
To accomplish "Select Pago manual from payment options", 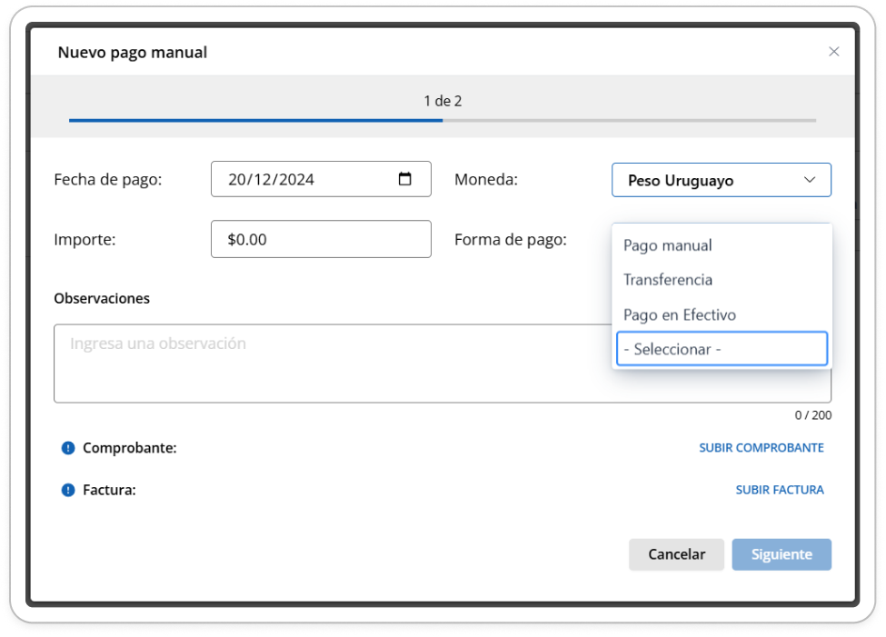I will tap(721, 245).
